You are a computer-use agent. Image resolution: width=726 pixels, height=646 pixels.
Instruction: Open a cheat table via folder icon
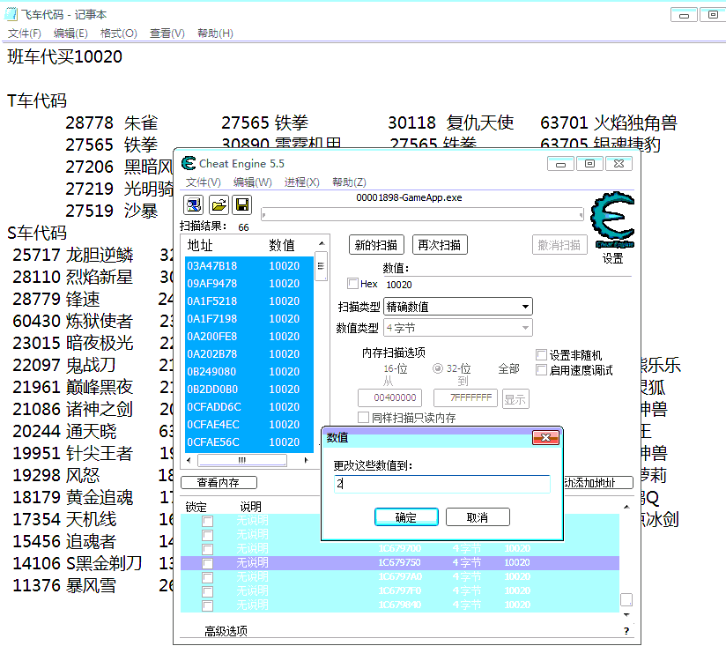218,204
